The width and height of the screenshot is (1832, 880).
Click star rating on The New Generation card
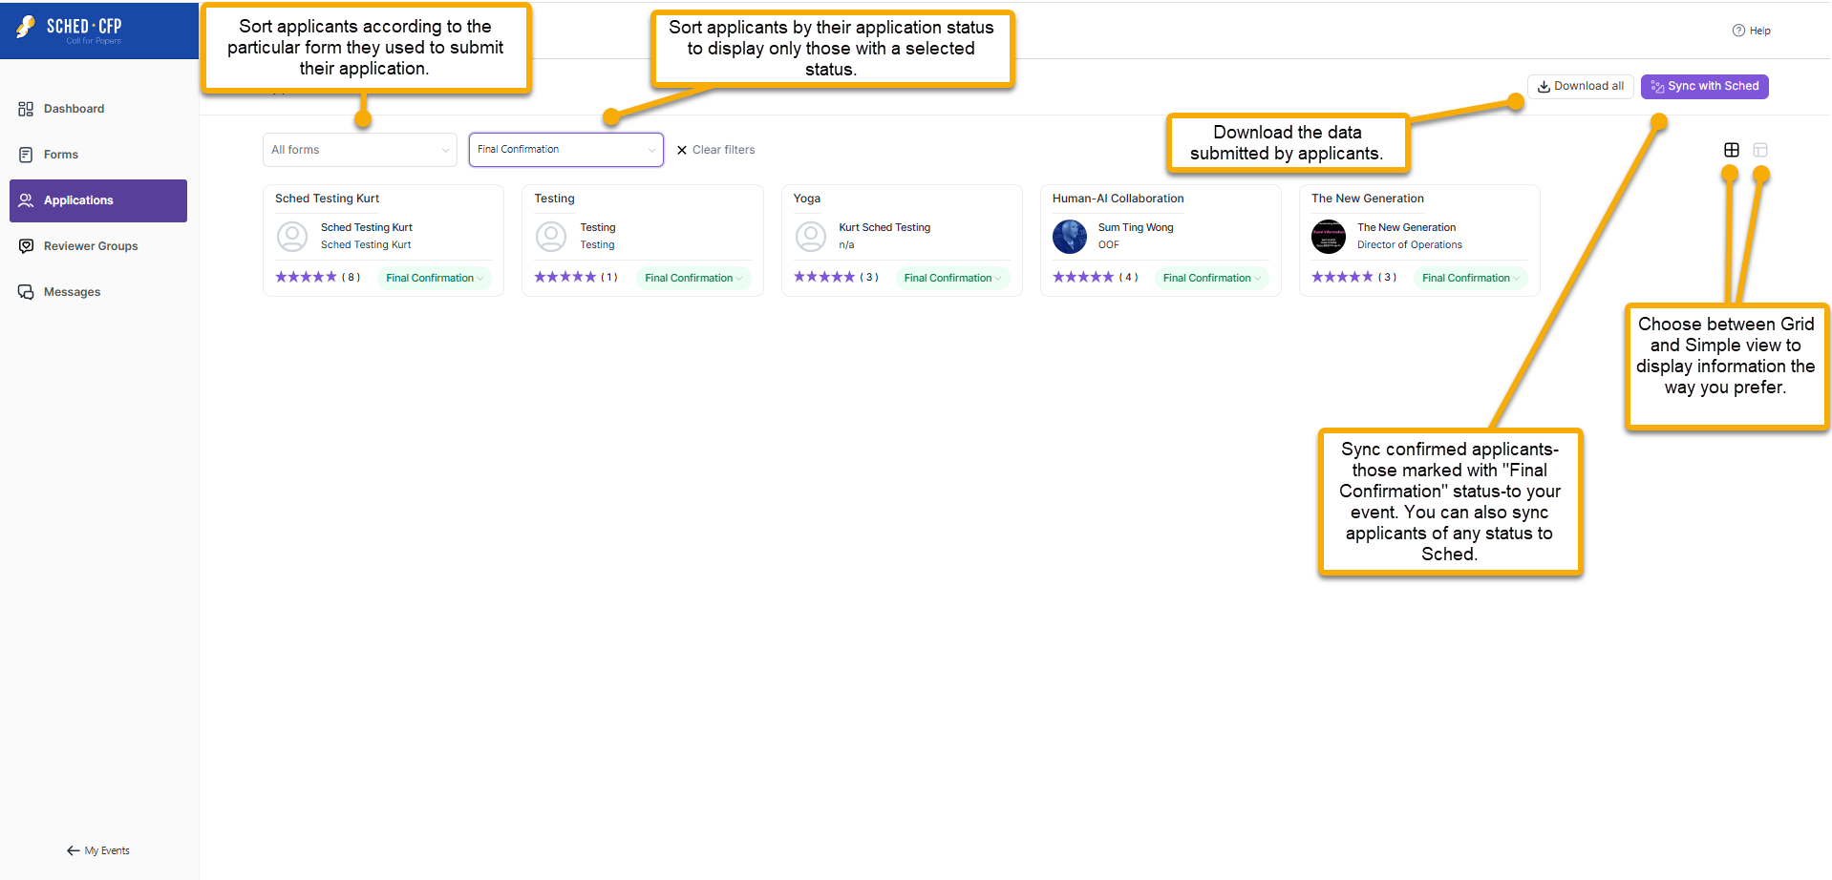click(1342, 278)
